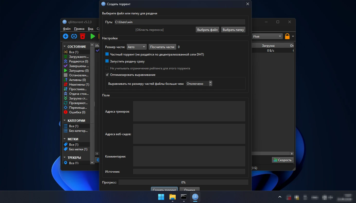Select the 'Завершены' status filter
The width and height of the screenshot is (356, 203).
[76, 66]
